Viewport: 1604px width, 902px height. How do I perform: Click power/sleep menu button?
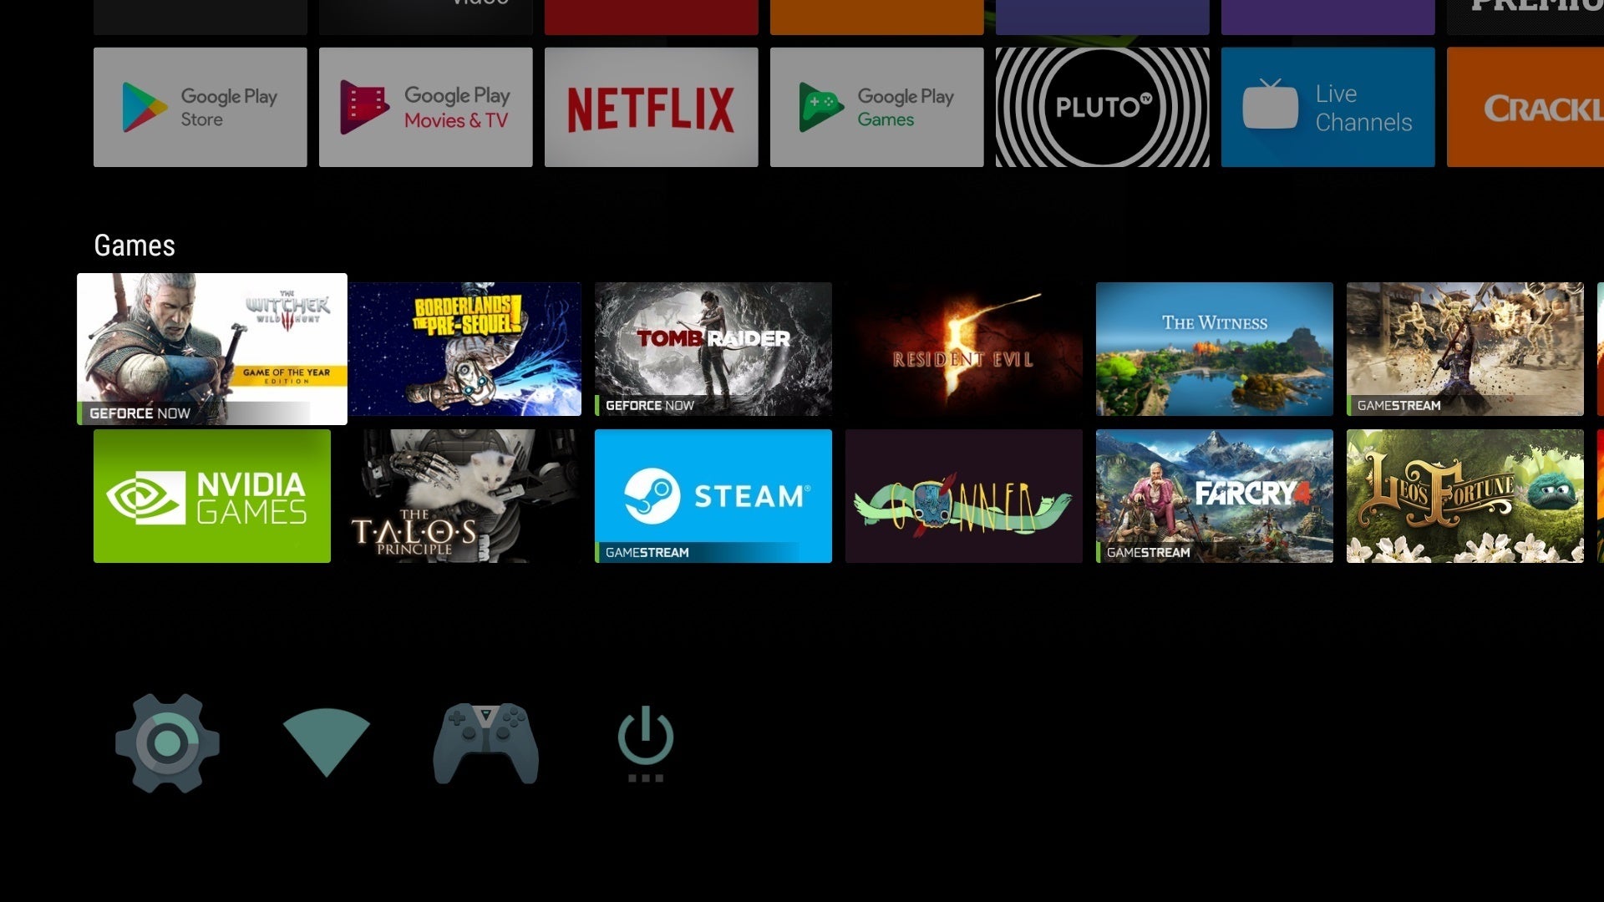(x=644, y=740)
